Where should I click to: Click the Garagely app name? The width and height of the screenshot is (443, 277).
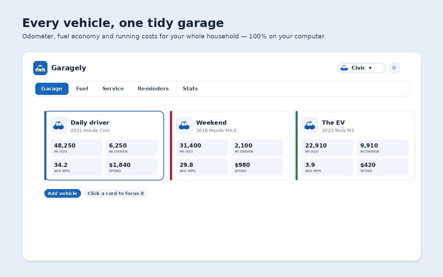click(x=69, y=68)
